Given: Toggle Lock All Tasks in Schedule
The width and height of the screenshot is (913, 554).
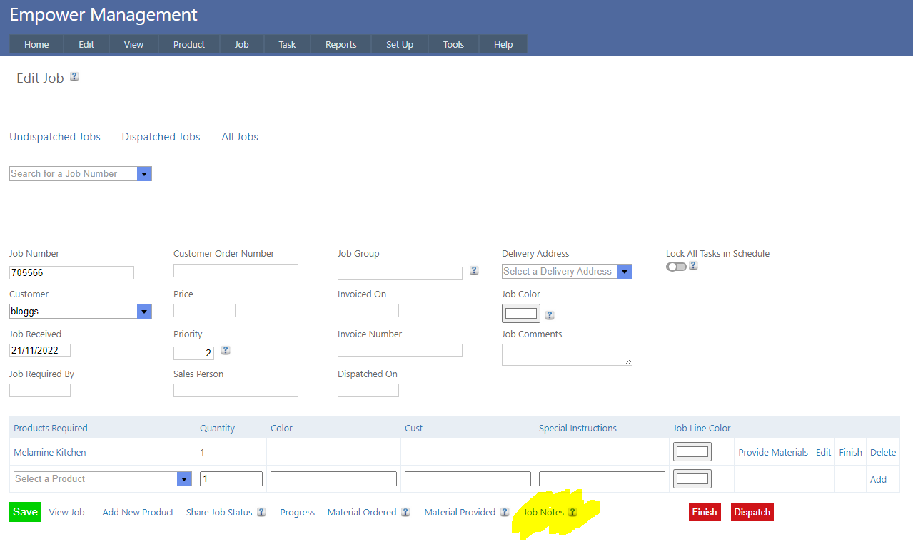Looking at the screenshot, I should tap(676, 267).
